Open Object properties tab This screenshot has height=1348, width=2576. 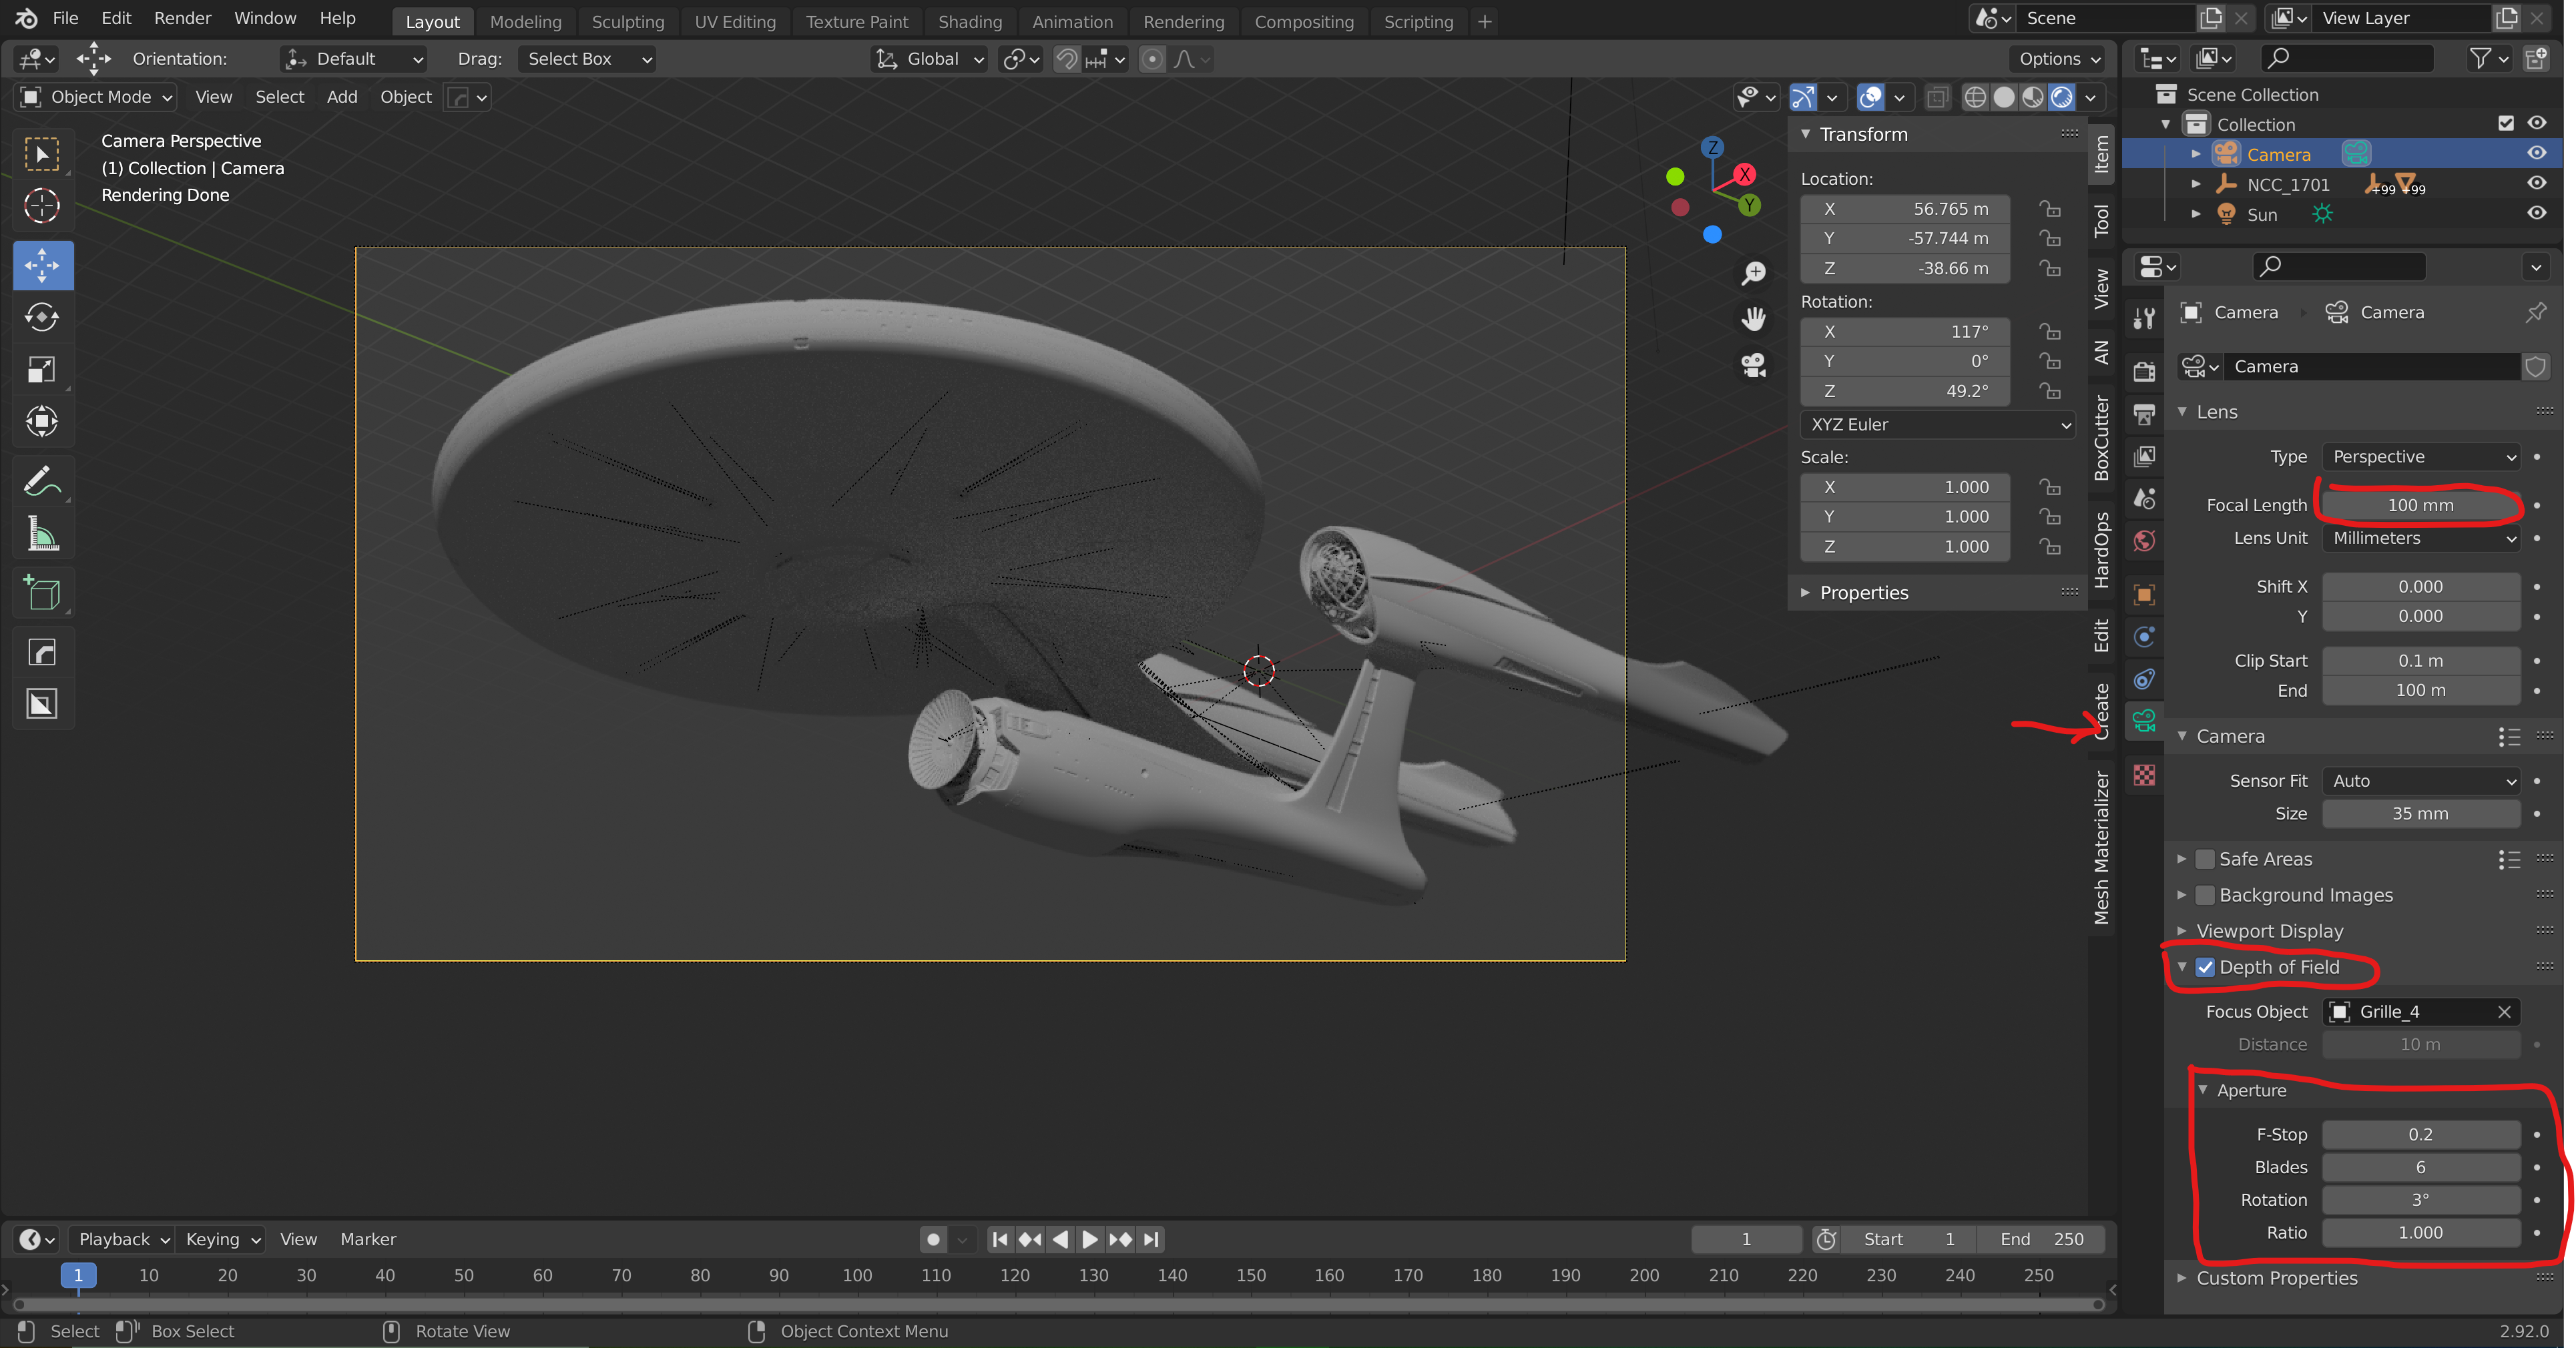coord(2144,595)
